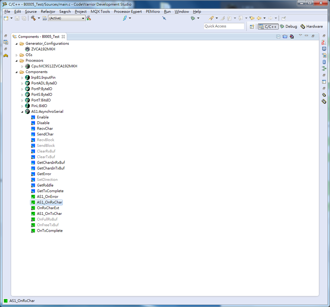Select the SendChar method

point(45,134)
